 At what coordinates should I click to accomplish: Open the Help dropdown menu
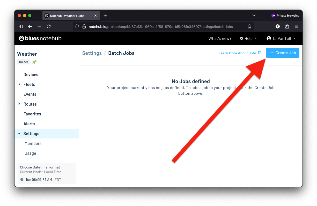(248, 38)
